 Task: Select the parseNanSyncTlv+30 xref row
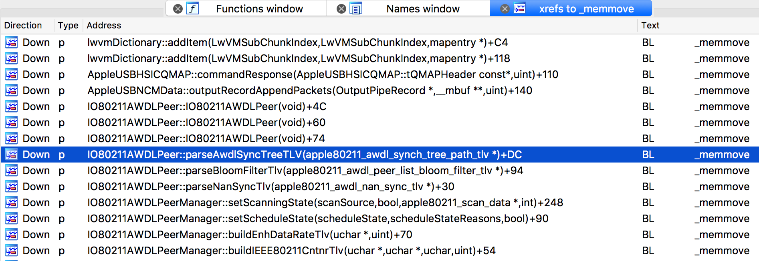[271, 187]
